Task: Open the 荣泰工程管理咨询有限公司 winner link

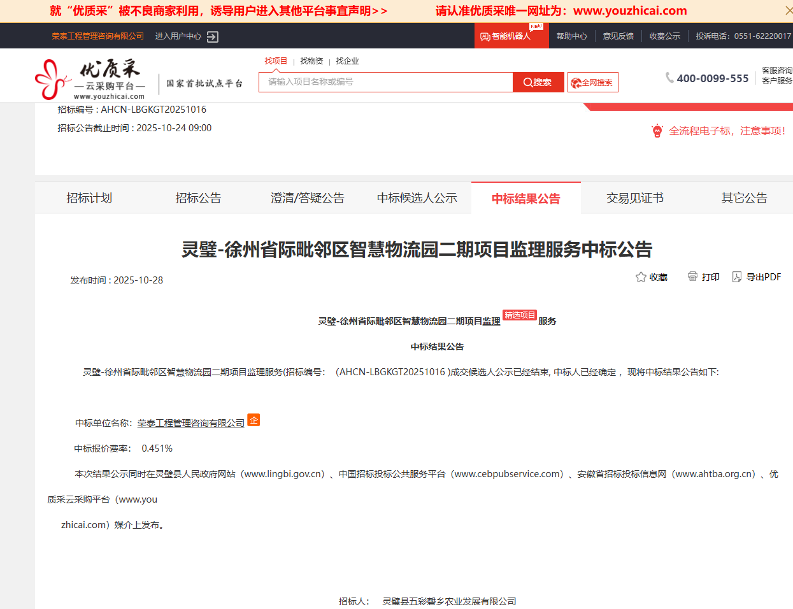Action: coord(191,423)
